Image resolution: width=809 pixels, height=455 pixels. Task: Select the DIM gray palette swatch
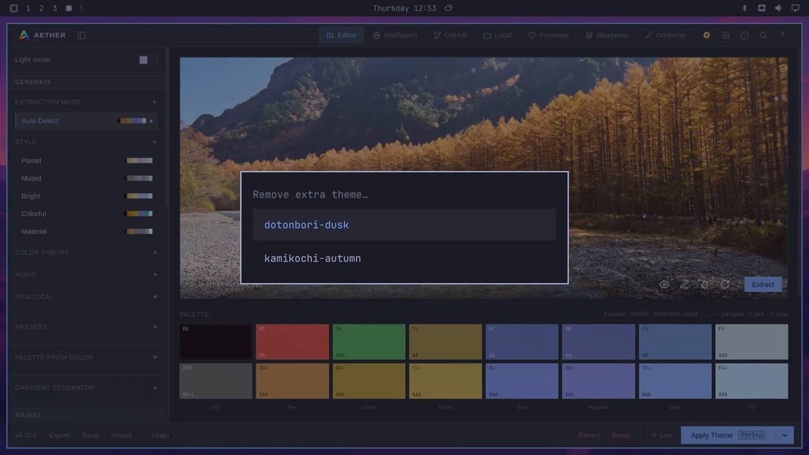216,381
